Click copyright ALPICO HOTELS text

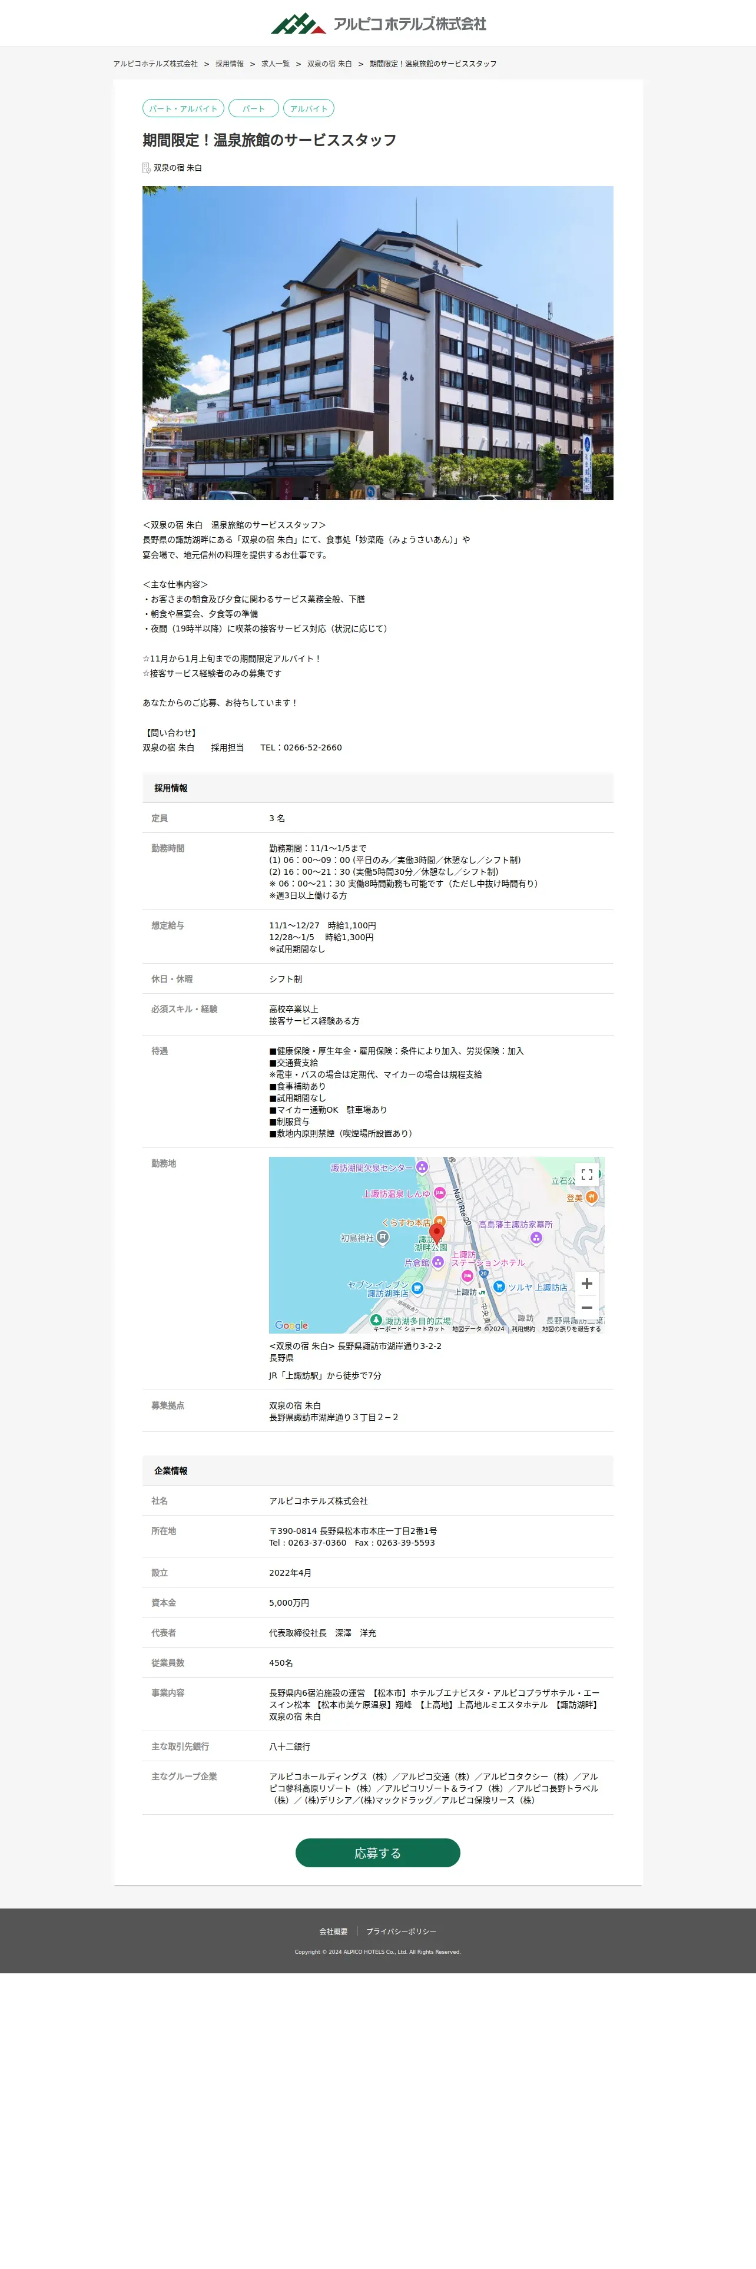point(377,1952)
